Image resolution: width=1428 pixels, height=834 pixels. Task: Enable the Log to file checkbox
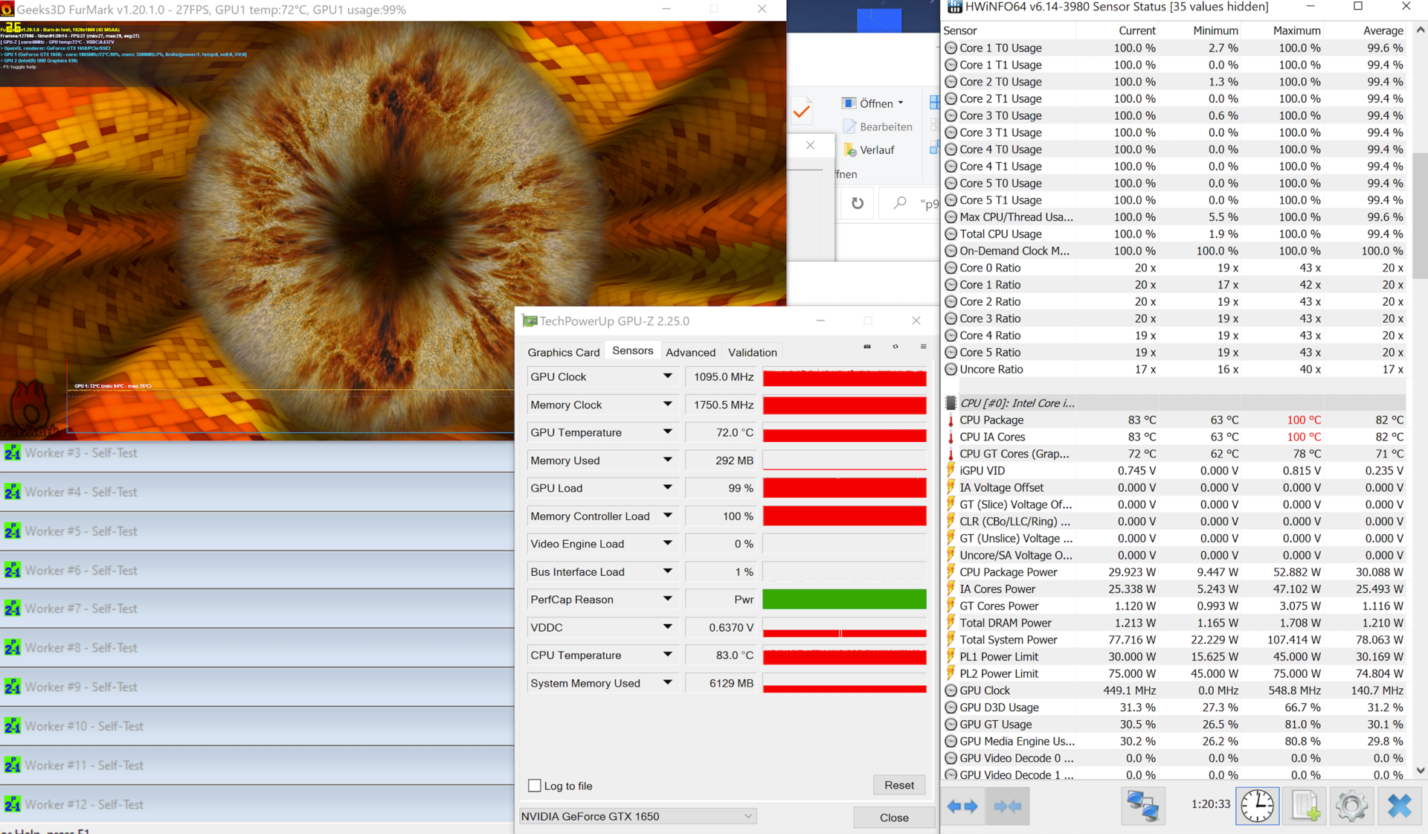point(535,786)
